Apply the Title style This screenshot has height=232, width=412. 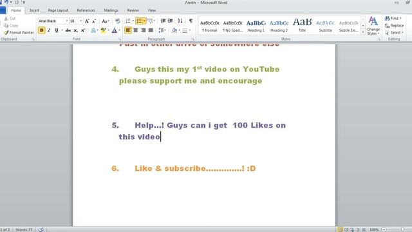click(x=302, y=26)
